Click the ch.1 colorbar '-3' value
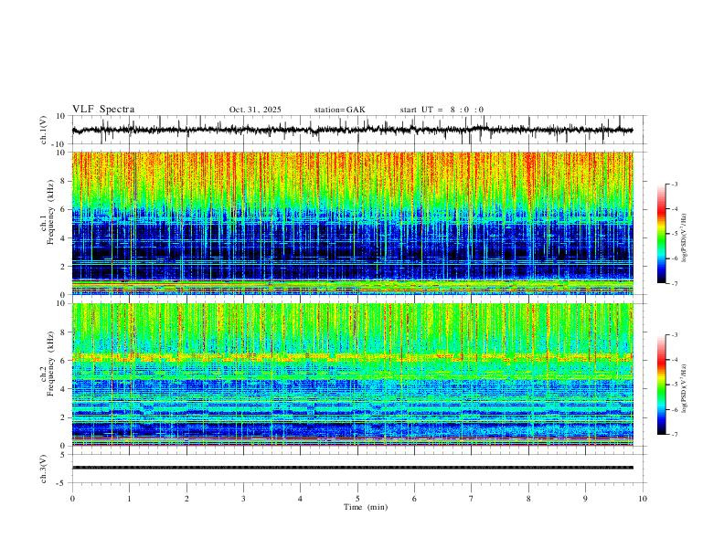The image size is (724, 559). [x=675, y=184]
